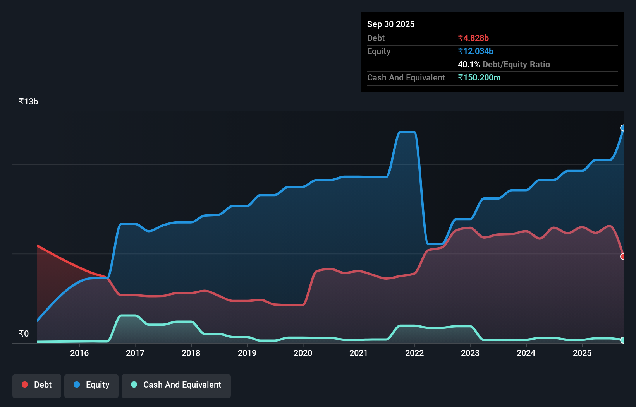Image resolution: width=636 pixels, height=407 pixels.
Task: Select the blue equity endpoint marker on chart
Action: (x=622, y=128)
